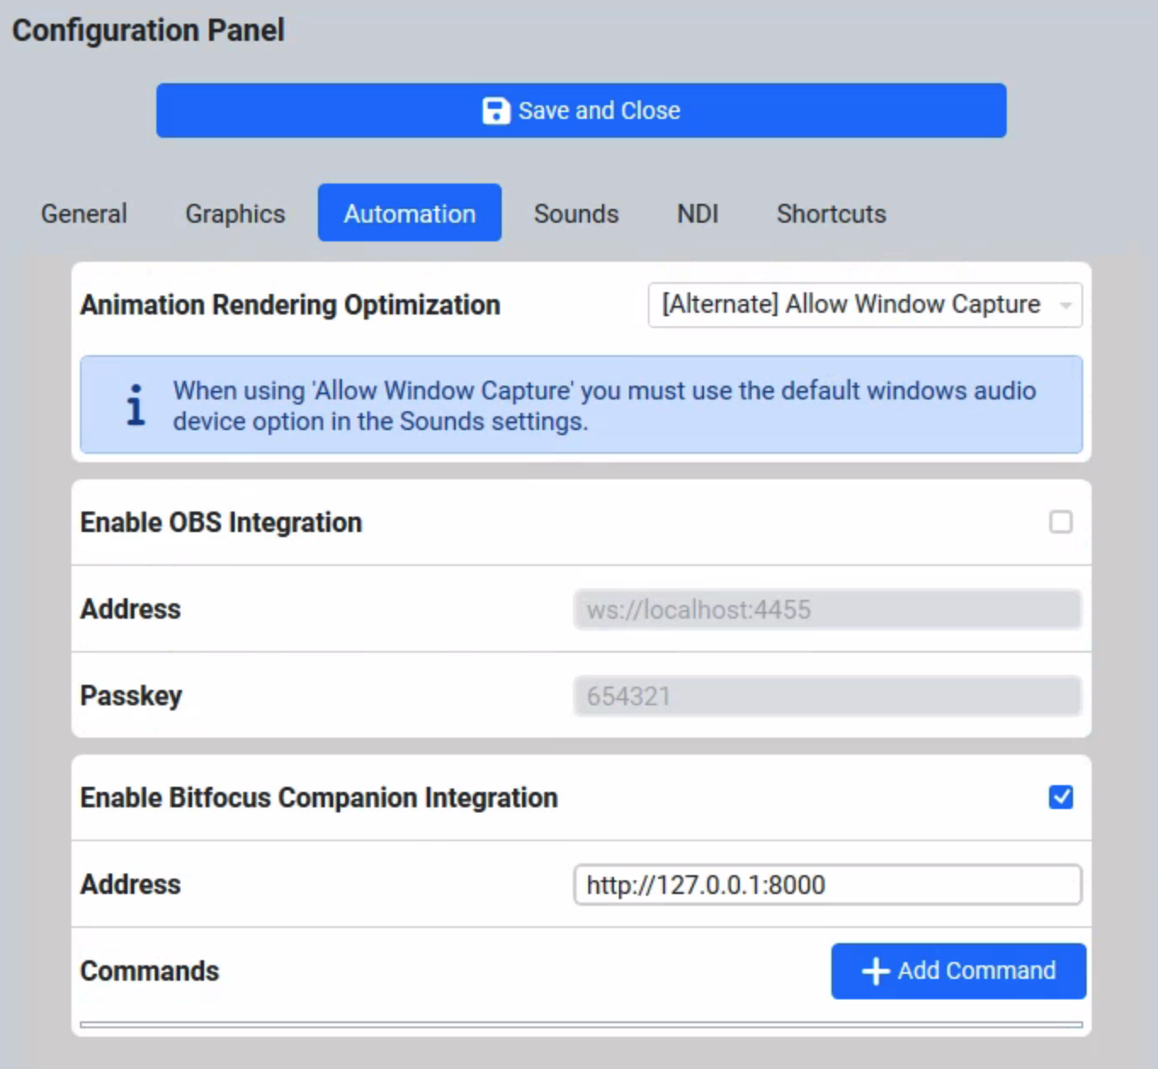Image resolution: width=1158 pixels, height=1069 pixels.
Task: Click the Save and Close button
Action: pos(582,110)
